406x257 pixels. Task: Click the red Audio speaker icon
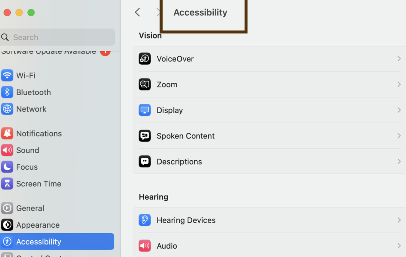pos(145,246)
